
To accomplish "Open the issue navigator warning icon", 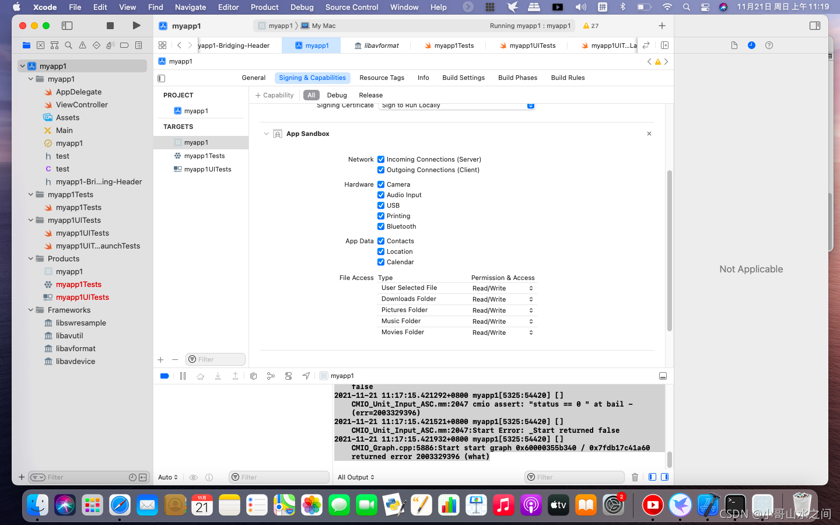I will pos(82,45).
